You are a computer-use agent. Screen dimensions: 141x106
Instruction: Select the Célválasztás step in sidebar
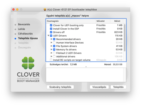pos(25,34)
